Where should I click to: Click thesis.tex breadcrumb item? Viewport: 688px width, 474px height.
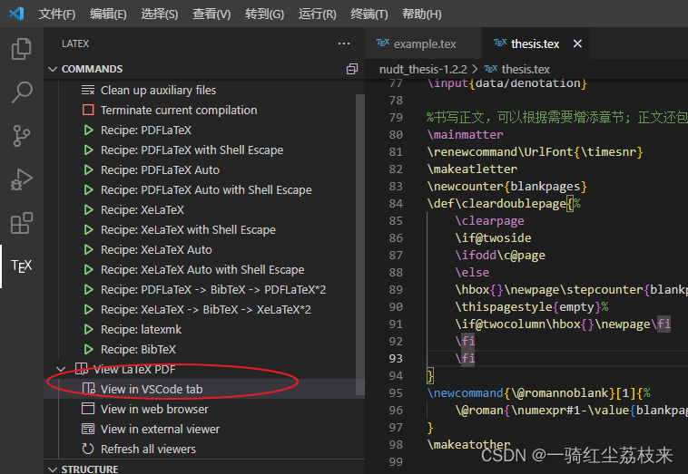tap(526, 69)
